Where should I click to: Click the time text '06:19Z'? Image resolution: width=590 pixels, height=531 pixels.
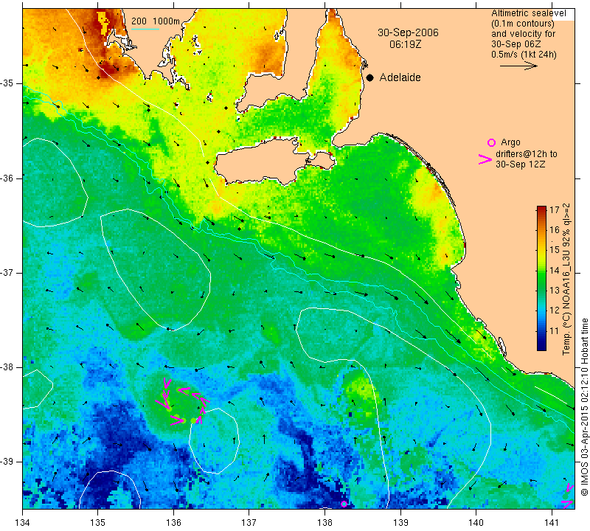click(x=405, y=44)
